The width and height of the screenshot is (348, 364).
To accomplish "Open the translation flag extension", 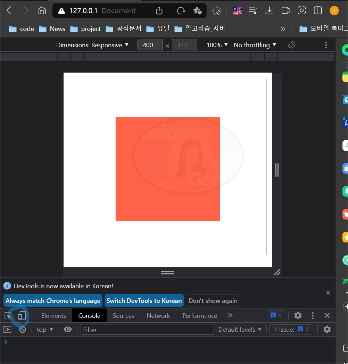I will pyautogui.click(x=238, y=11).
